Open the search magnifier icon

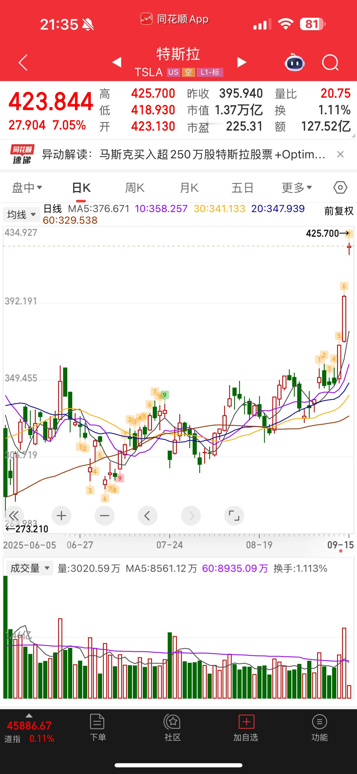coord(330,63)
